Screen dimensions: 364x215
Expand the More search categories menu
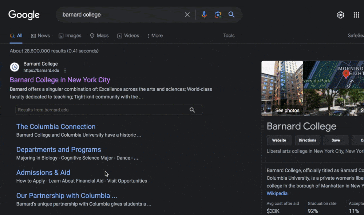(155, 36)
